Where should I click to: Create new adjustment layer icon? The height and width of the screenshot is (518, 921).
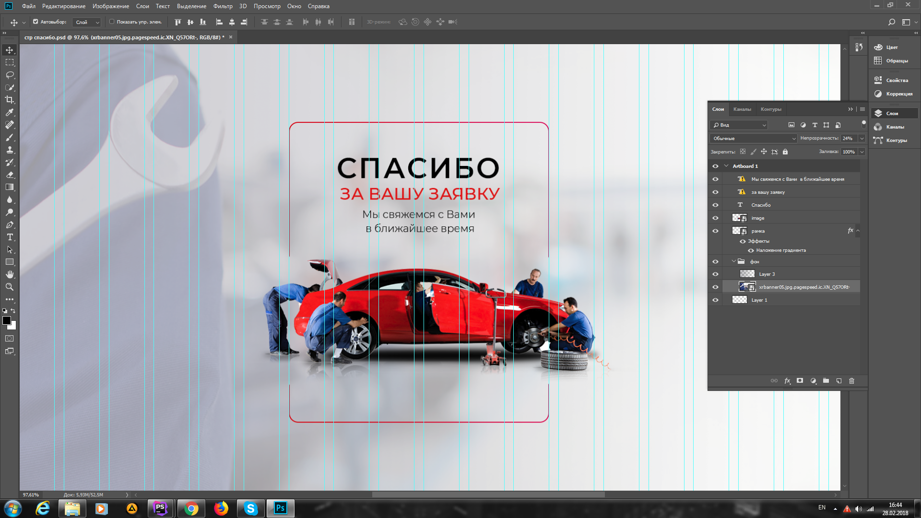click(x=813, y=381)
